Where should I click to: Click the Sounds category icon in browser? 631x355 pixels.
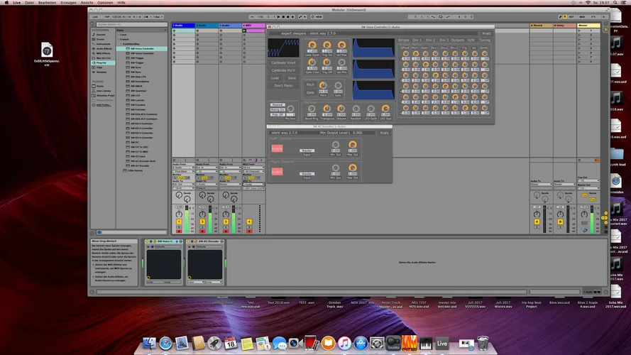tap(94, 34)
